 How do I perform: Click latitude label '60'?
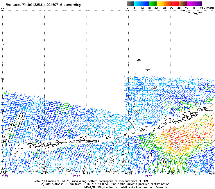click(x=2, y=10)
